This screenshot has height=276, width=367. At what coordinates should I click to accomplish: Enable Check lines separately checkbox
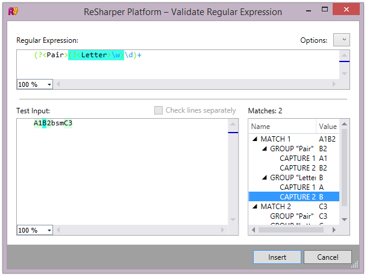[158, 110]
